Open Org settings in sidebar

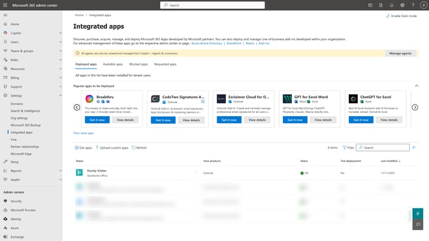(19, 118)
